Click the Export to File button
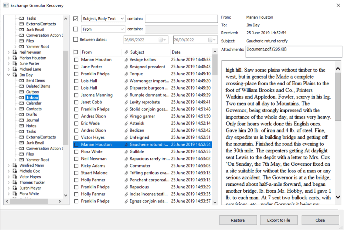 tap(279, 220)
